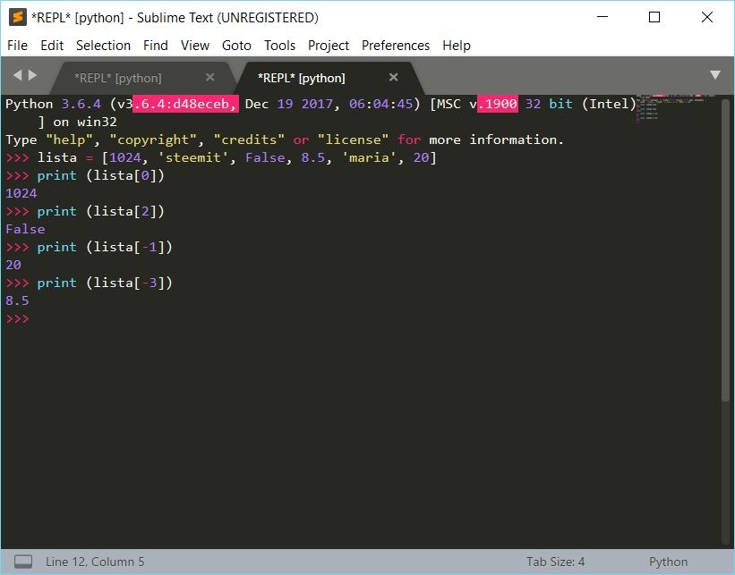This screenshot has height=575, width=735.
Task: Open the Help menu
Action: (x=457, y=46)
